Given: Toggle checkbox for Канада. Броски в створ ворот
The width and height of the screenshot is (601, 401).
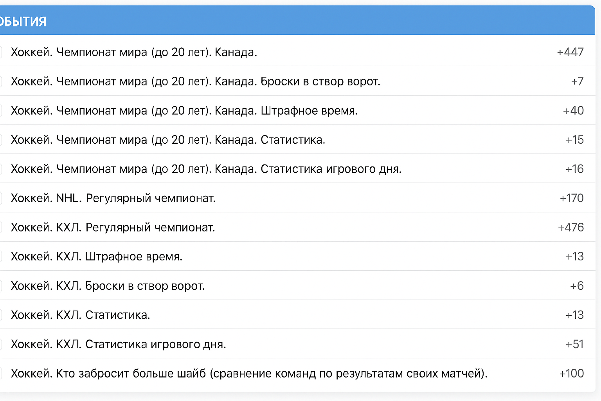Looking at the screenshot, I should point(1,81).
